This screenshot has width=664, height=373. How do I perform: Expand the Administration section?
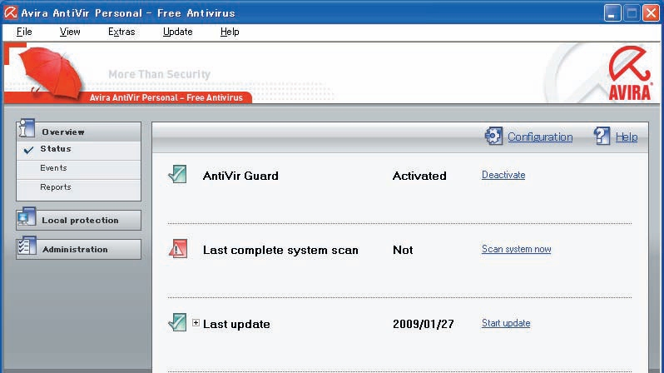[x=79, y=249]
